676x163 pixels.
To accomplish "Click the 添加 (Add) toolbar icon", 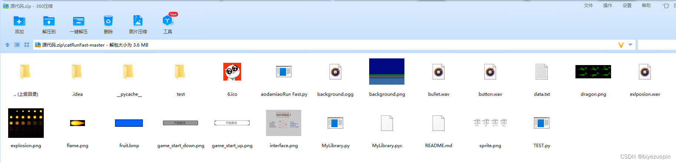I will coord(19,21).
